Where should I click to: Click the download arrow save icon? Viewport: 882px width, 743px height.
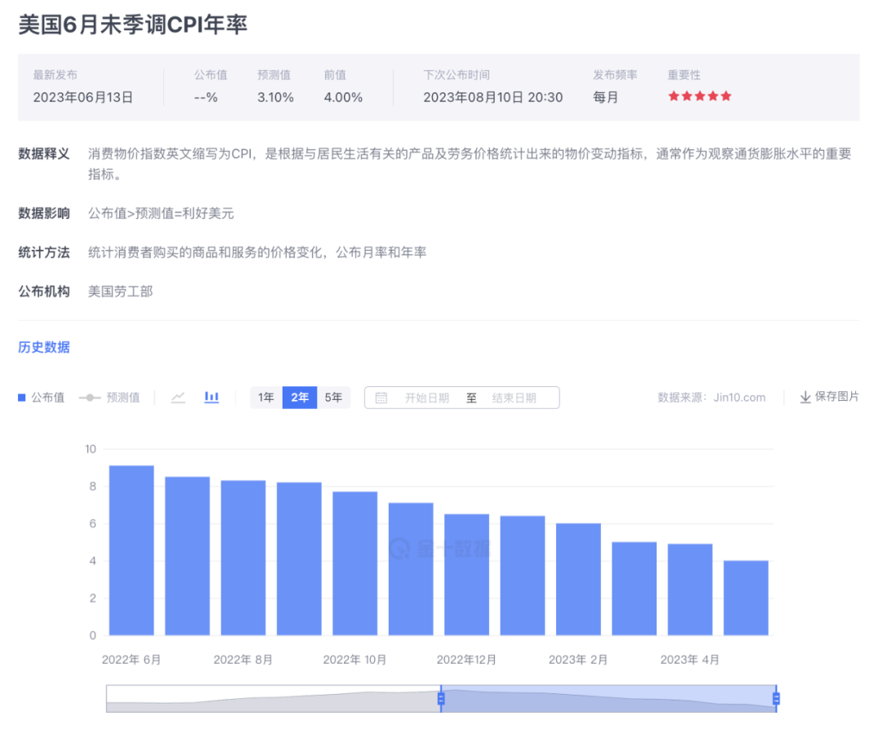[x=805, y=397]
